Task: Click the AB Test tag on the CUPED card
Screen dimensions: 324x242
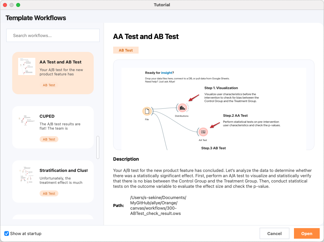Action: tap(49, 139)
